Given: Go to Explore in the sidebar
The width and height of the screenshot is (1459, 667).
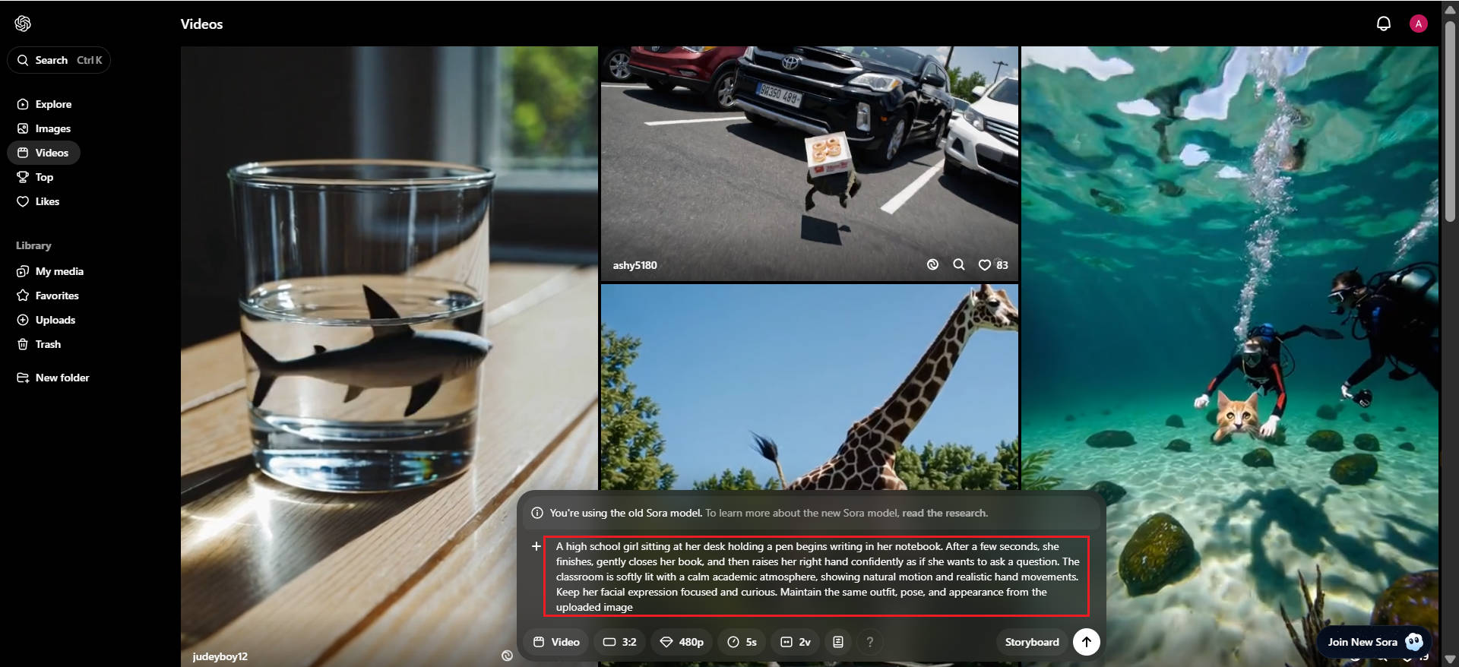Looking at the screenshot, I should 53,104.
